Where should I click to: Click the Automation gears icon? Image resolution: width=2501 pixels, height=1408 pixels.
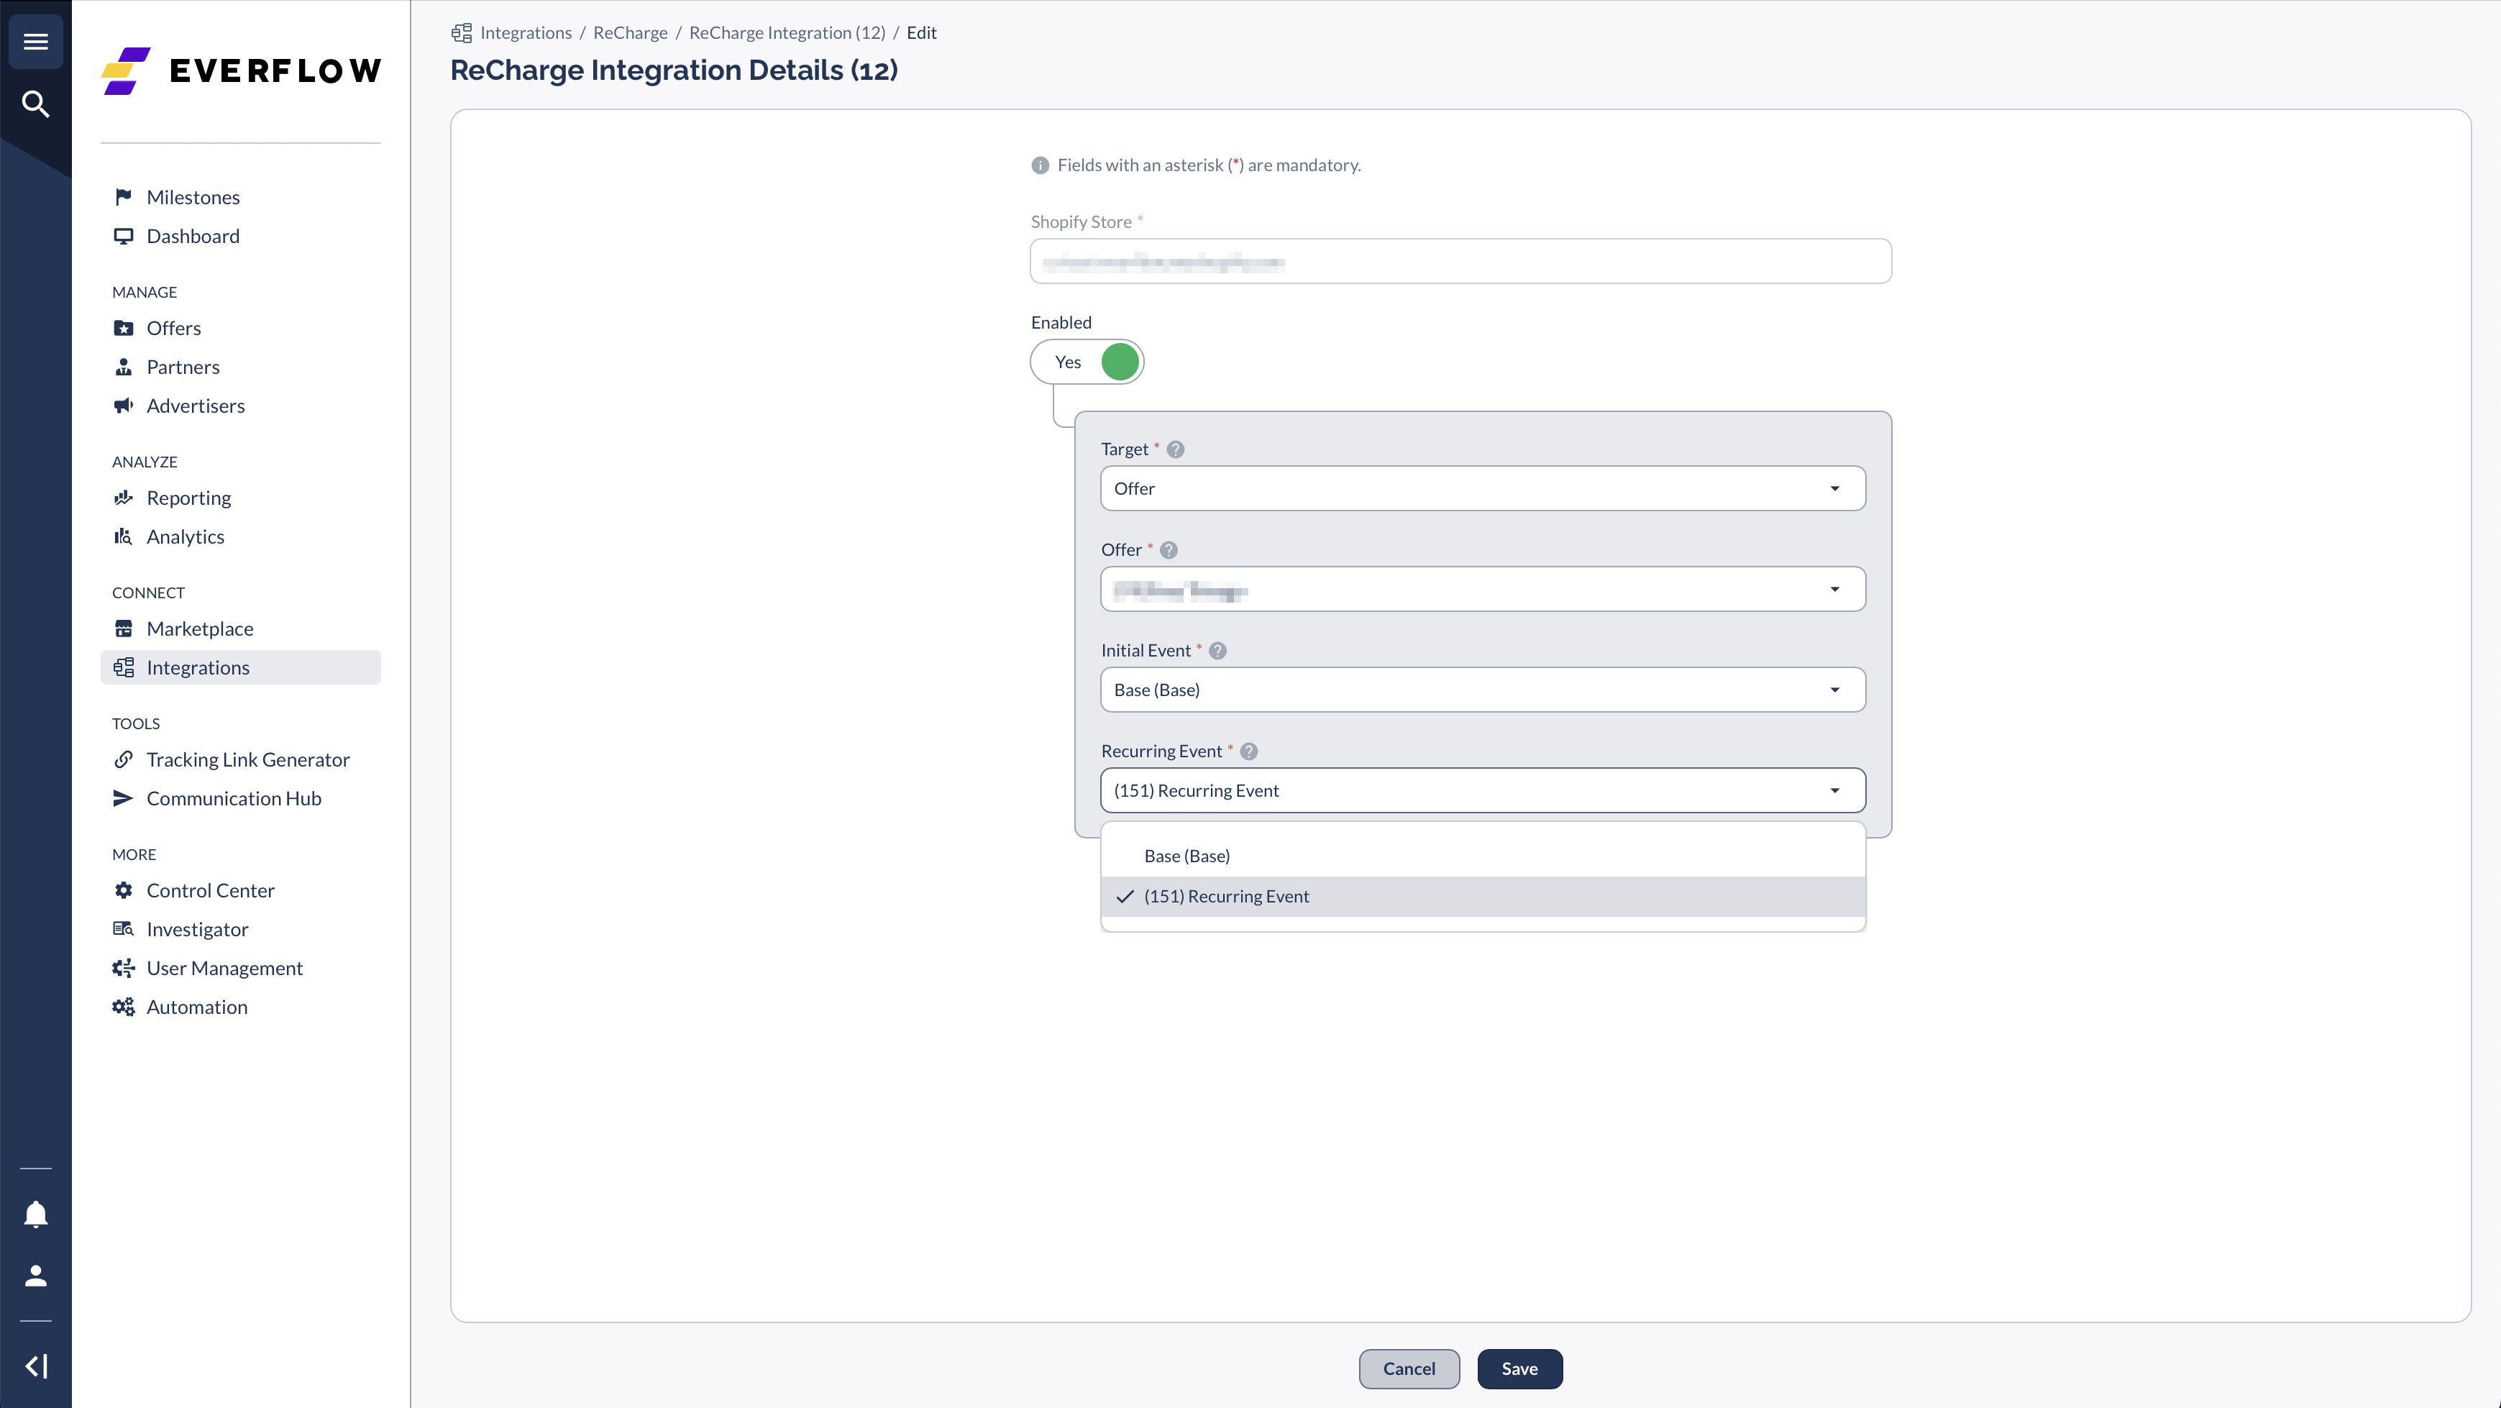tap(123, 1007)
